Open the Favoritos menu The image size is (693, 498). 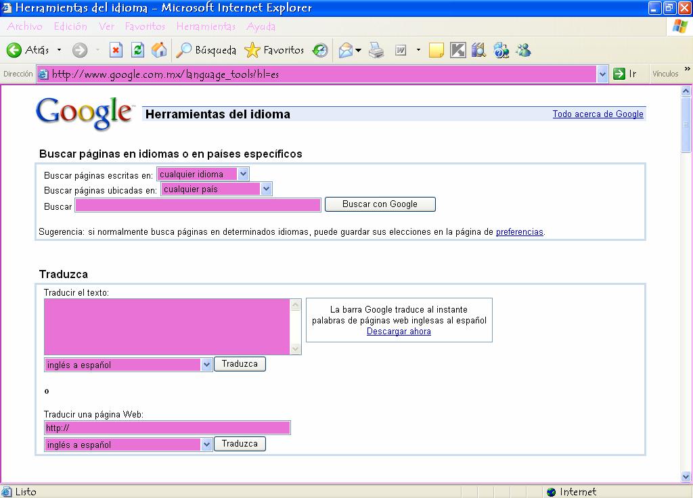[145, 26]
